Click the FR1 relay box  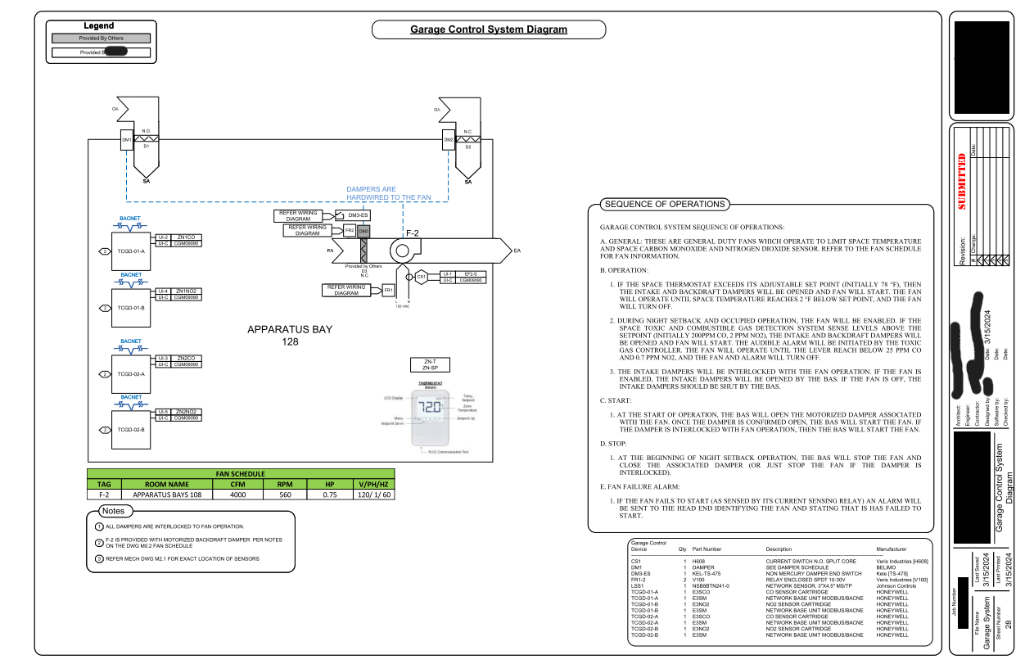click(388, 291)
